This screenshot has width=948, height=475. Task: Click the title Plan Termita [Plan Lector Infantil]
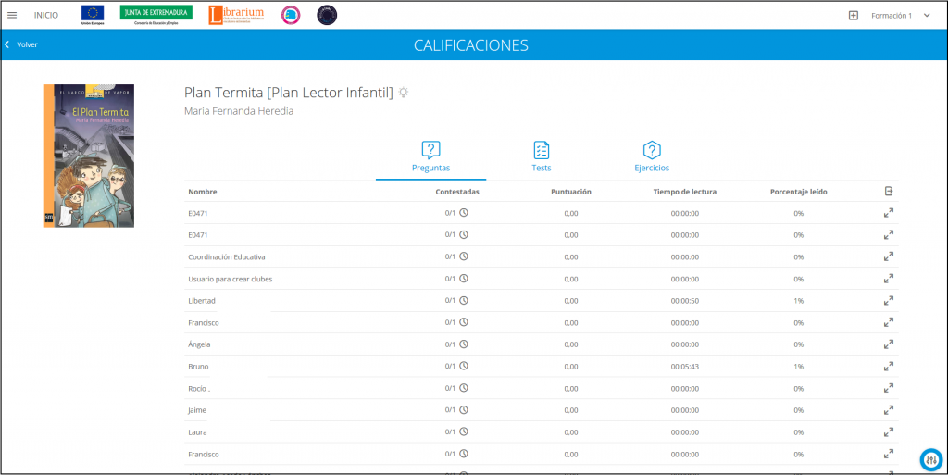click(x=289, y=93)
